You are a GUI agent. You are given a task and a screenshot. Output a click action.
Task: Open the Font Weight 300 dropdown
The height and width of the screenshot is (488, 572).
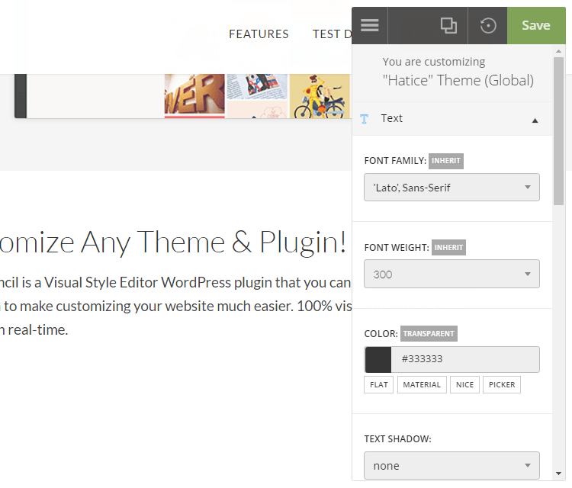click(x=451, y=274)
